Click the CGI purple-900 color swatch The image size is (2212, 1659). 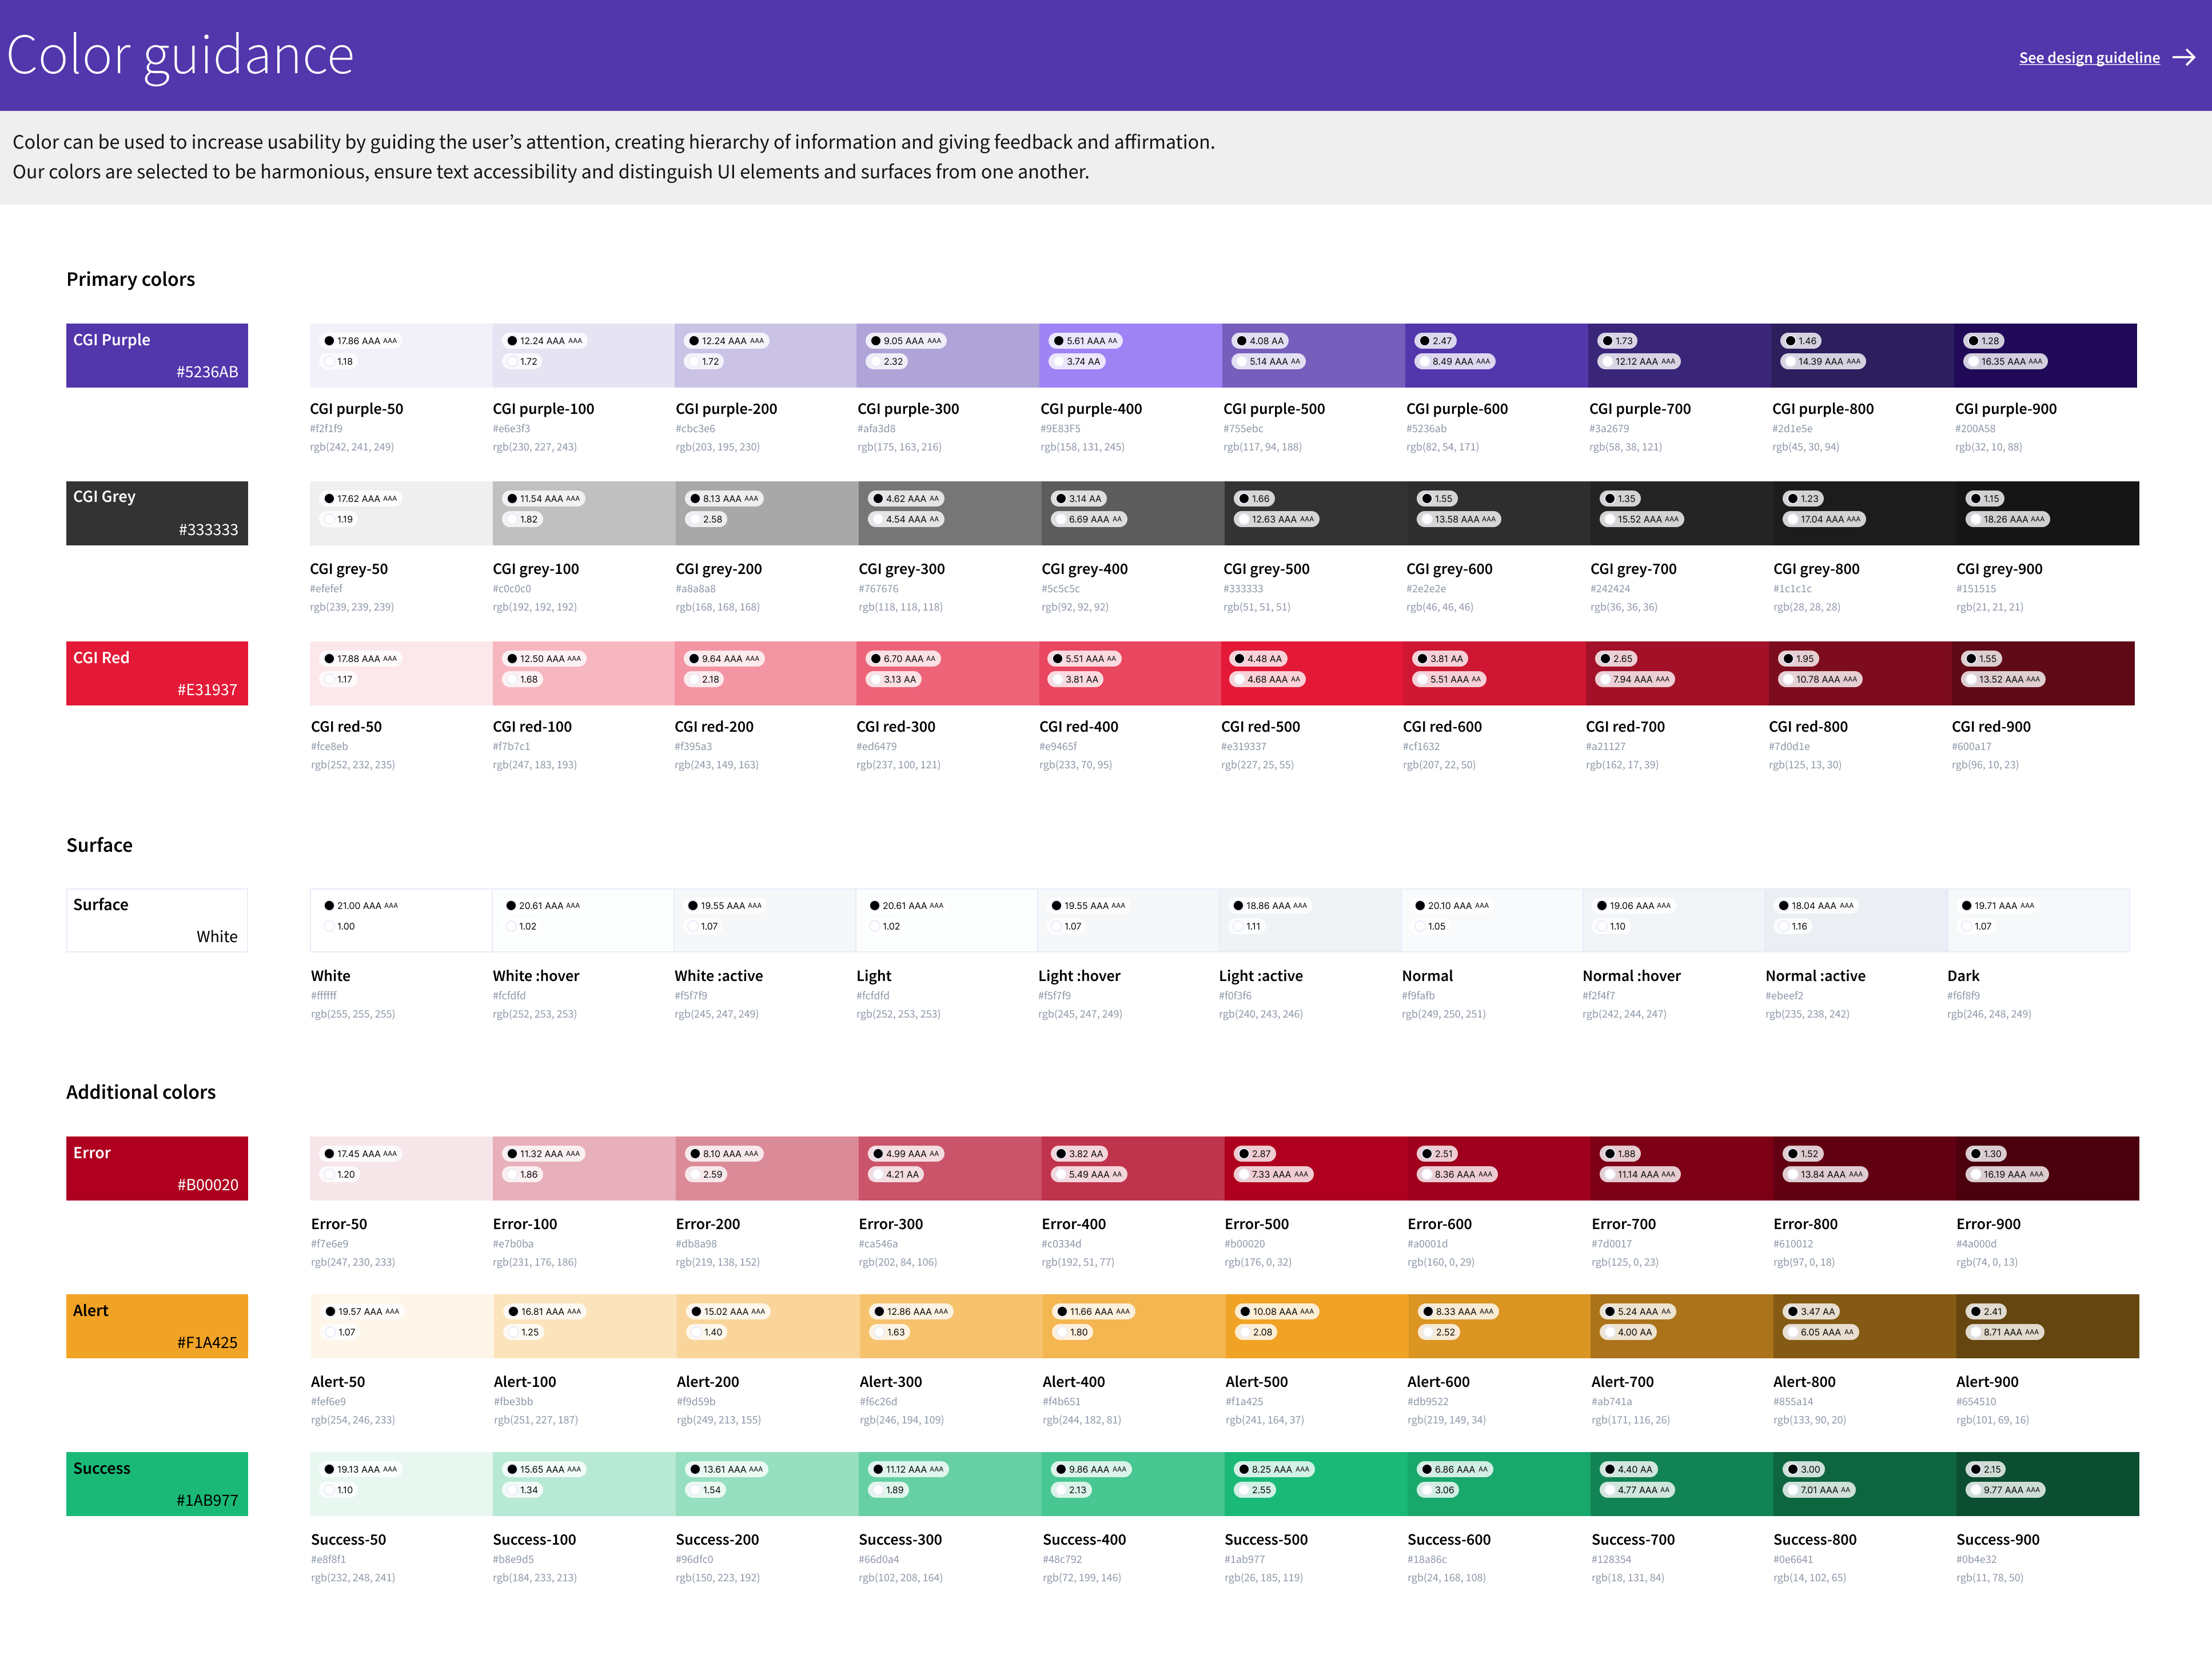(2046, 355)
